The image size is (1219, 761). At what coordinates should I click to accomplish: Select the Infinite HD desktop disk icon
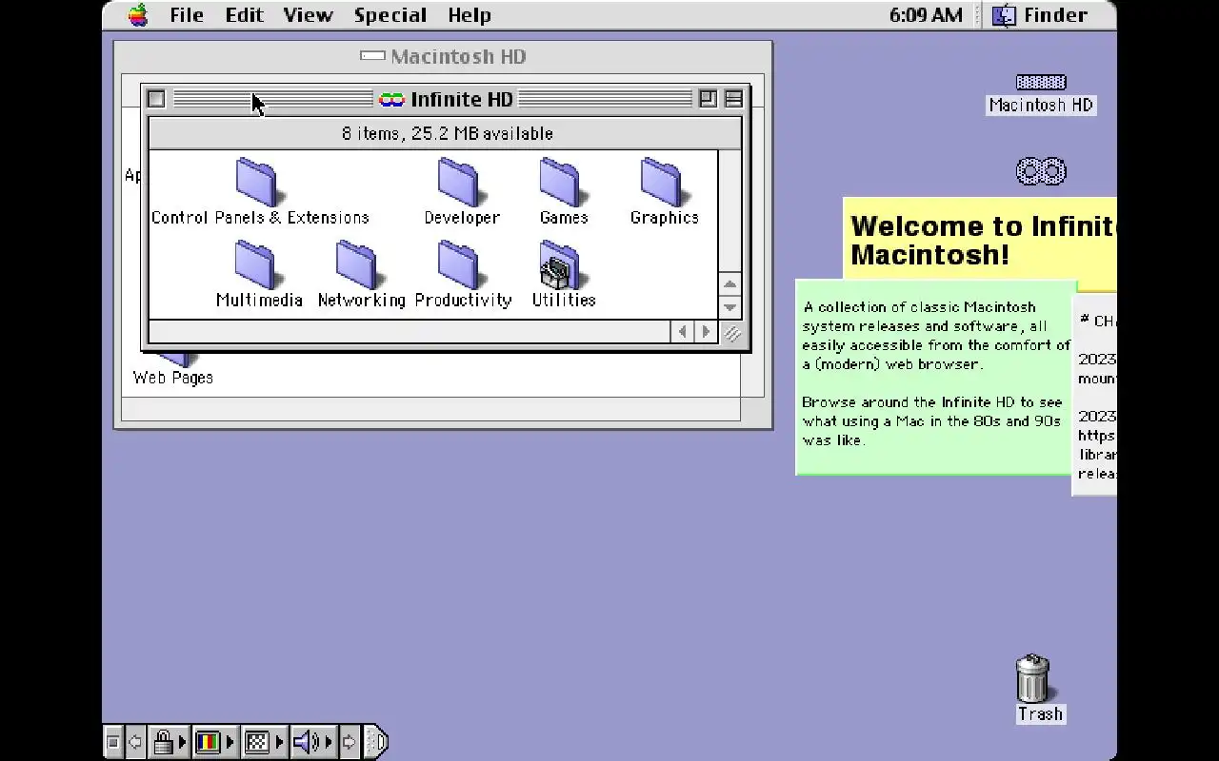click(1041, 171)
